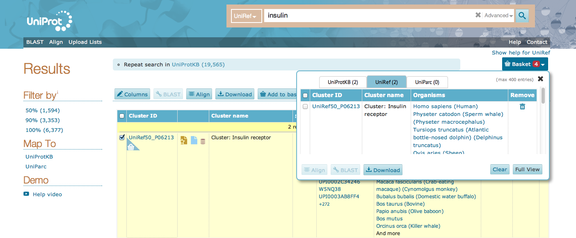Open Align from the top navigation bar
The width and height of the screenshot is (576, 238).
pyautogui.click(x=56, y=42)
